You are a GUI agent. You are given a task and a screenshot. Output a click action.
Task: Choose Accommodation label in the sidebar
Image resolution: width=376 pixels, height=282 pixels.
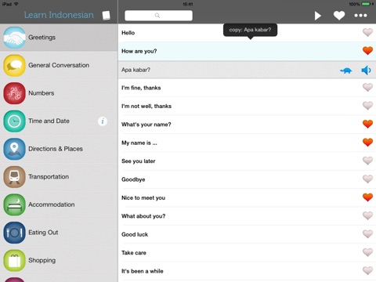52,204
